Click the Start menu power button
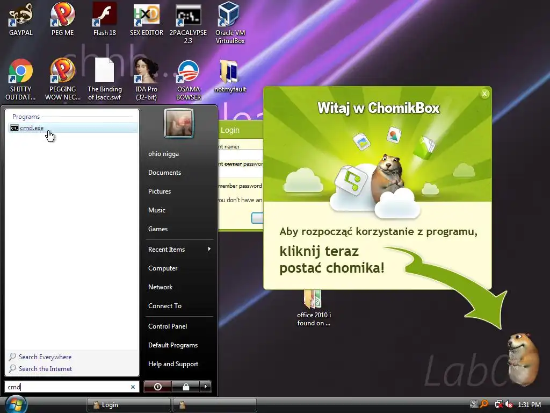 [x=157, y=387]
